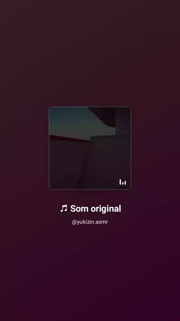Select the sound cover thumbnail
The image size is (180, 321).
pyautogui.click(x=90, y=148)
